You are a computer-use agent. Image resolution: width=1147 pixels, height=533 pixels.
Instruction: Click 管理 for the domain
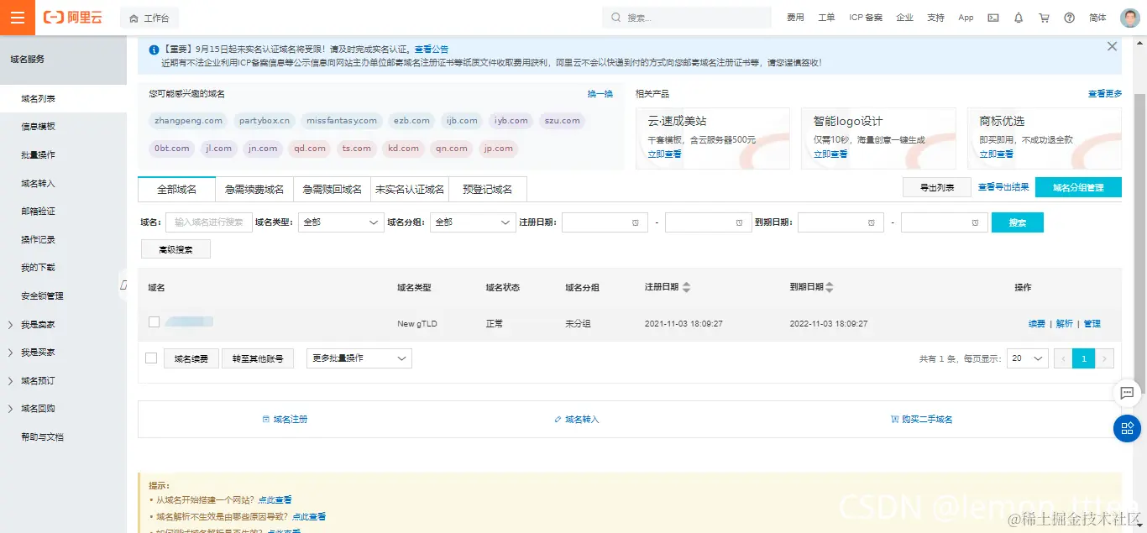coord(1092,324)
